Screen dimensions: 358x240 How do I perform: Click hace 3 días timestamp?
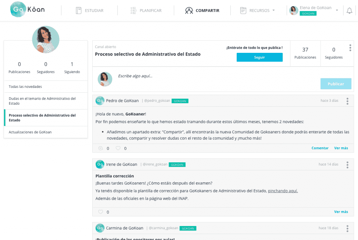(x=329, y=100)
